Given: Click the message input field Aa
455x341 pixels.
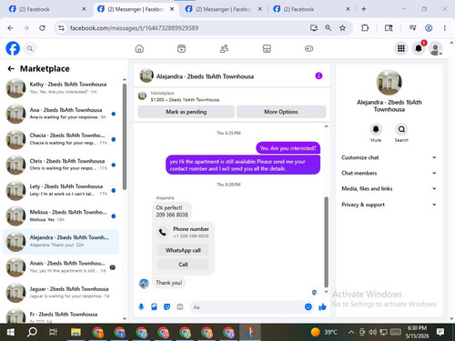Looking at the screenshot, I should click(x=247, y=307).
